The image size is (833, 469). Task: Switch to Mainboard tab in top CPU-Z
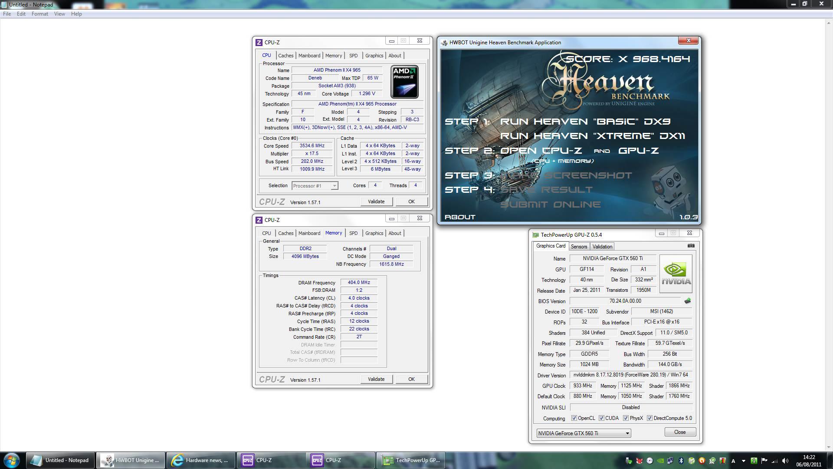[309, 56]
